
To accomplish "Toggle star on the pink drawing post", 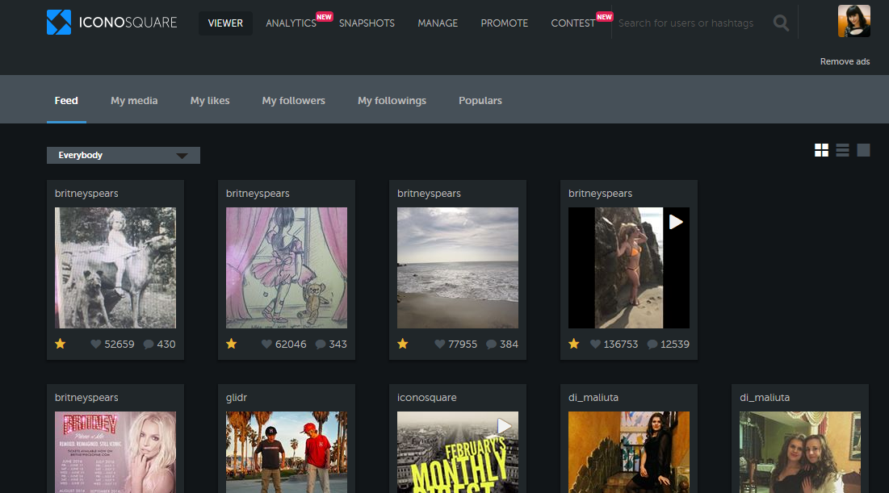I will pyautogui.click(x=232, y=344).
